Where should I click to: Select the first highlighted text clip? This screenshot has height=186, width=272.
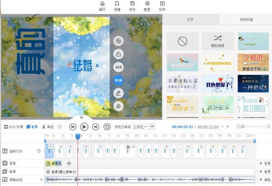49,151
